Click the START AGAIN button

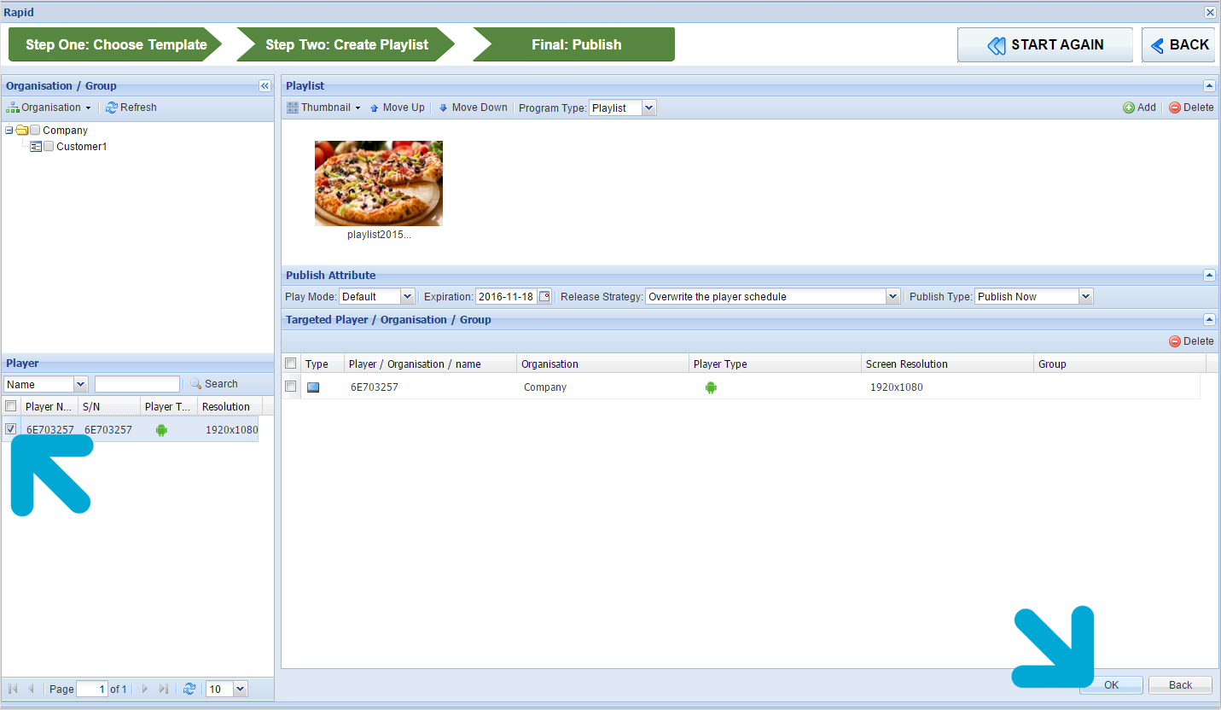[x=1044, y=44]
